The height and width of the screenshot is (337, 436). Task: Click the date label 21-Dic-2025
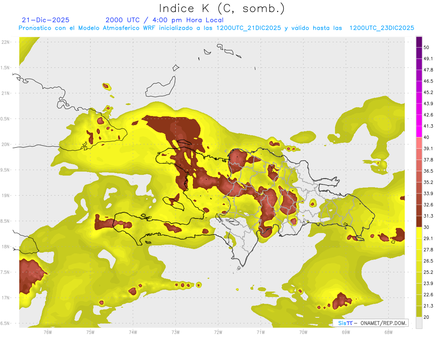click(x=45, y=20)
